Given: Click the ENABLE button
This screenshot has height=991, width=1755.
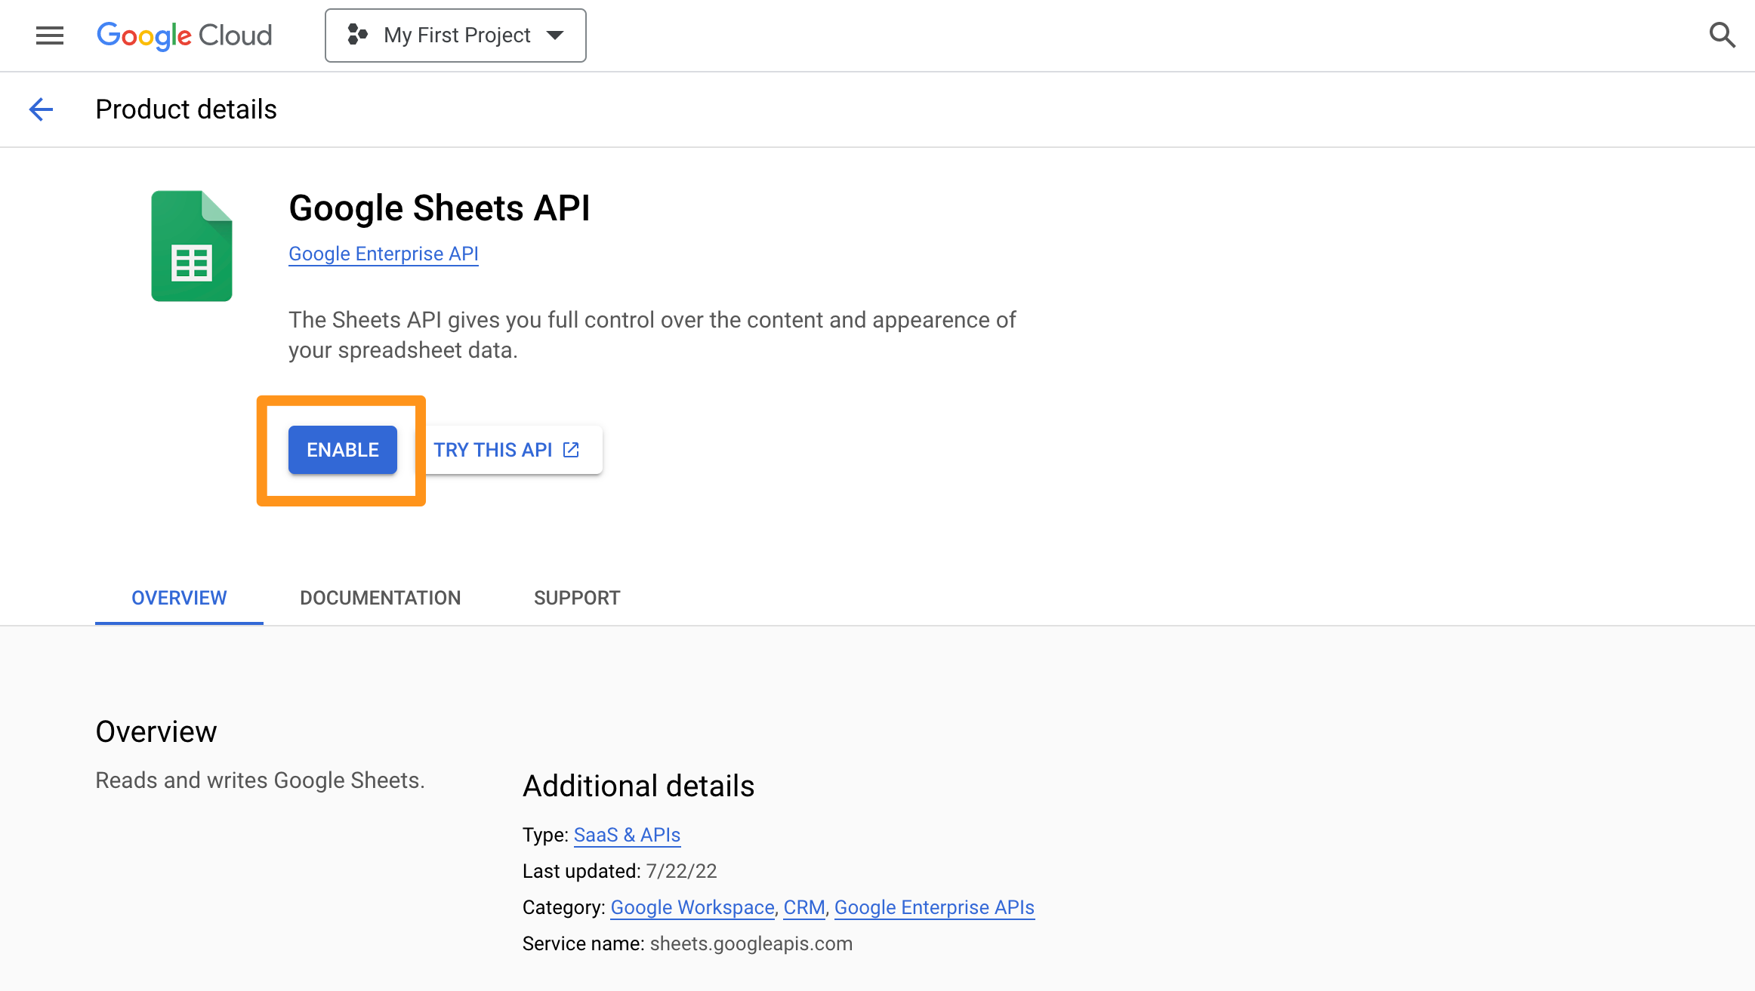Looking at the screenshot, I should coord(343,450).
